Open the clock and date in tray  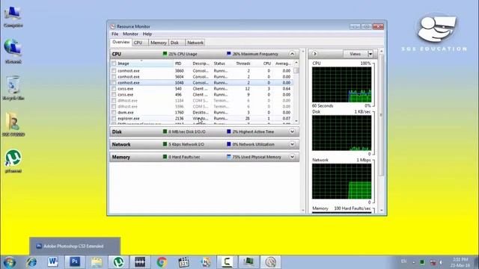coord(460,262)
